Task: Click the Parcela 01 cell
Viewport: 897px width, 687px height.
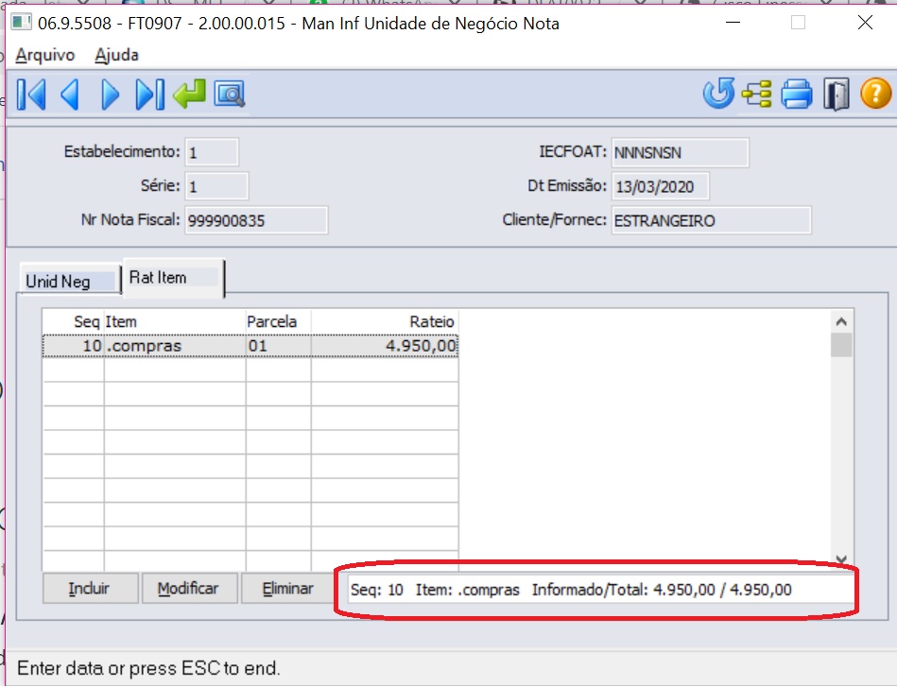Action: click(x=279, y=346)
